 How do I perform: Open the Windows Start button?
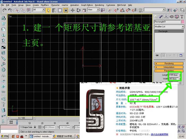coord(5,136)
